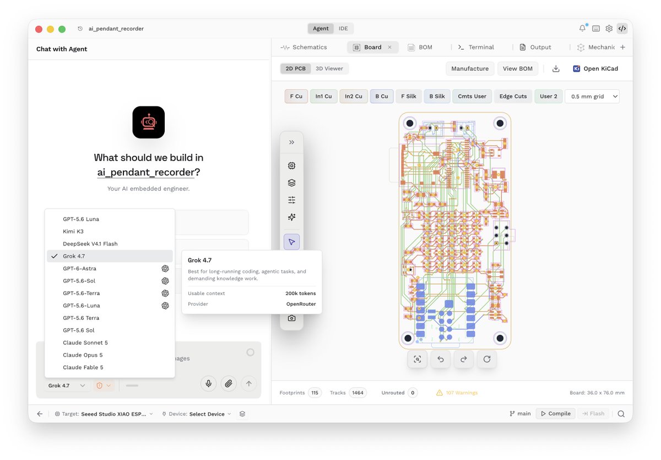The width and height of the screenshot is (661, 460).
Task: Choose Kimi K3 from model list
Action: (x=110, y=232)
